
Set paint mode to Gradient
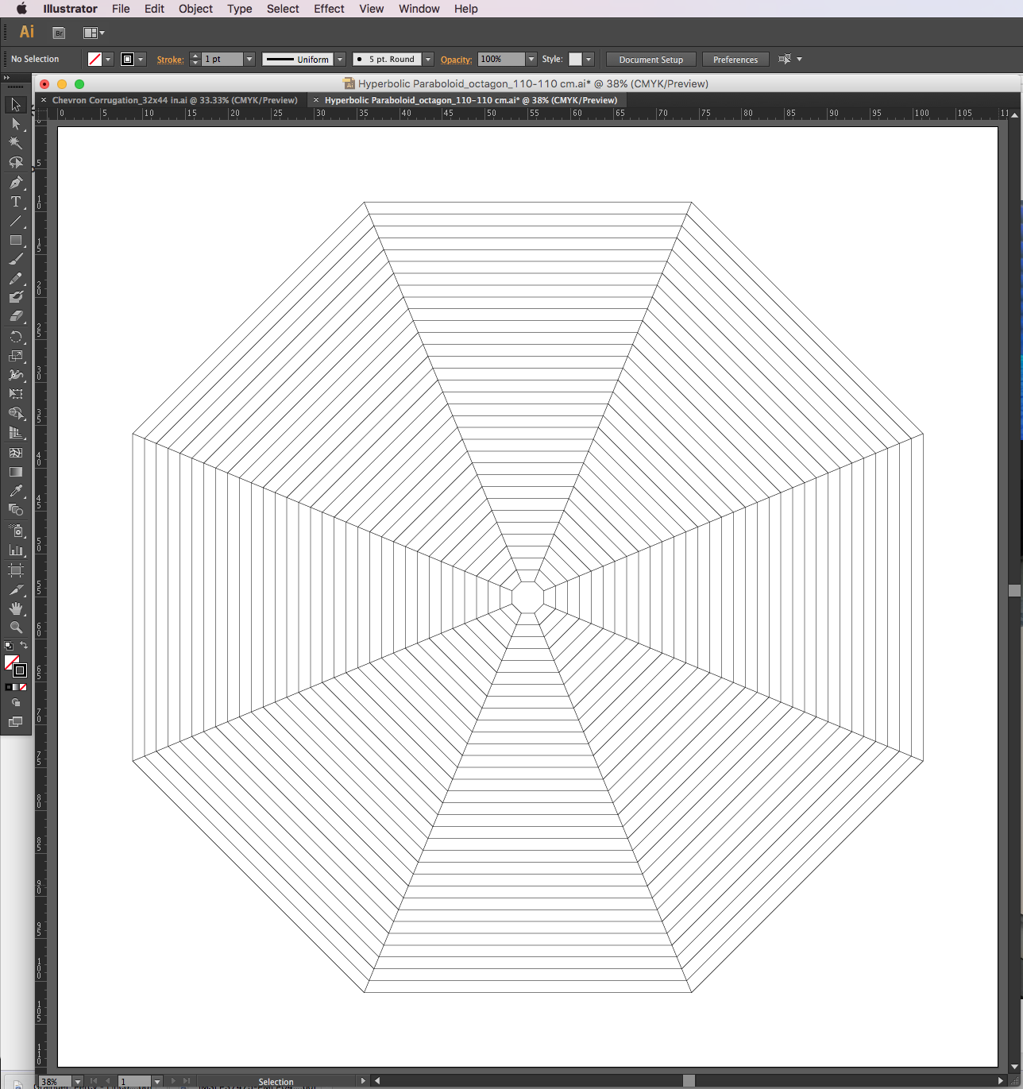point(15,687)
